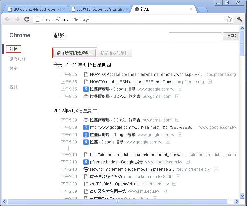This screenshot has width=247, height=206.
Task: Open 擴充功能 in the sidebar
Action: pos(17,59)
